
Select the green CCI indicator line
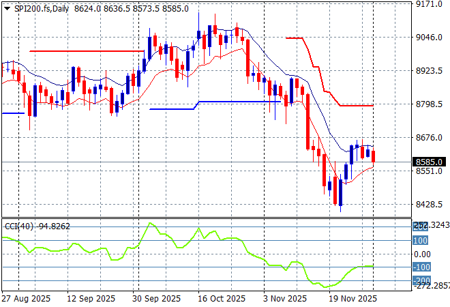(x=188, y=255)
